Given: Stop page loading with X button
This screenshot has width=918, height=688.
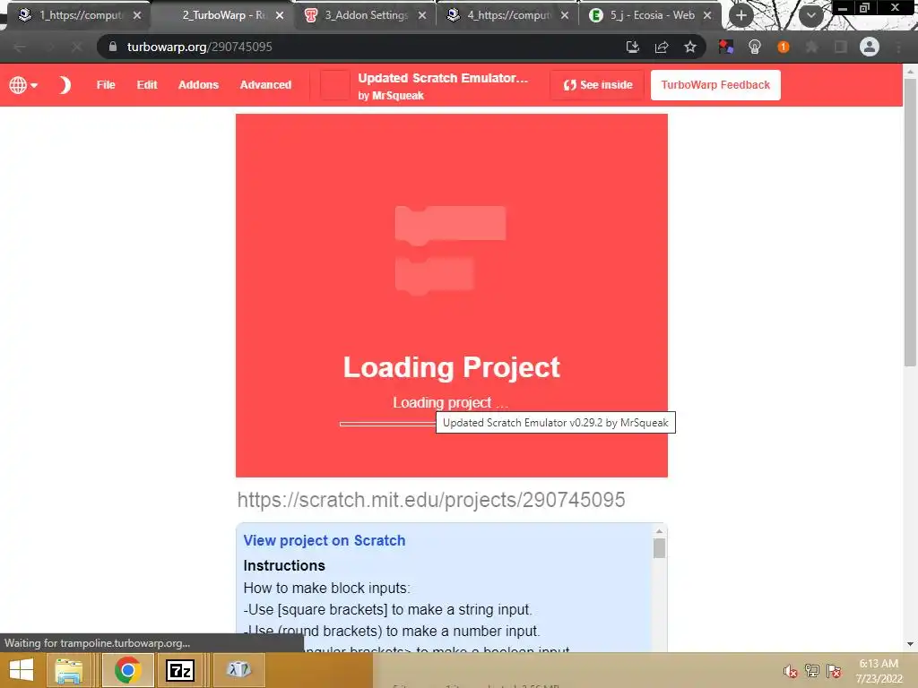Looking at the screenshot, I should pos(77,47).
